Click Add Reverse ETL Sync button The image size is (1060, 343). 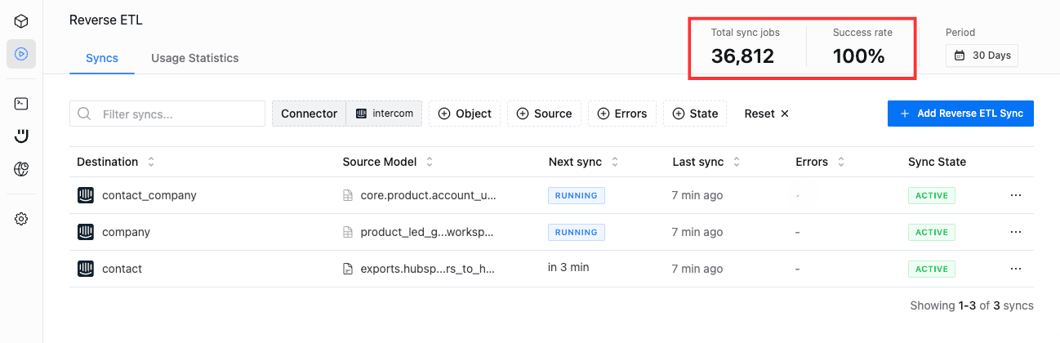tap(960, 114)
